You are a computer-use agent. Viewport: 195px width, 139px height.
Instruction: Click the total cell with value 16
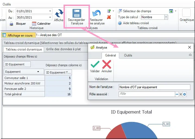[58, 94]
